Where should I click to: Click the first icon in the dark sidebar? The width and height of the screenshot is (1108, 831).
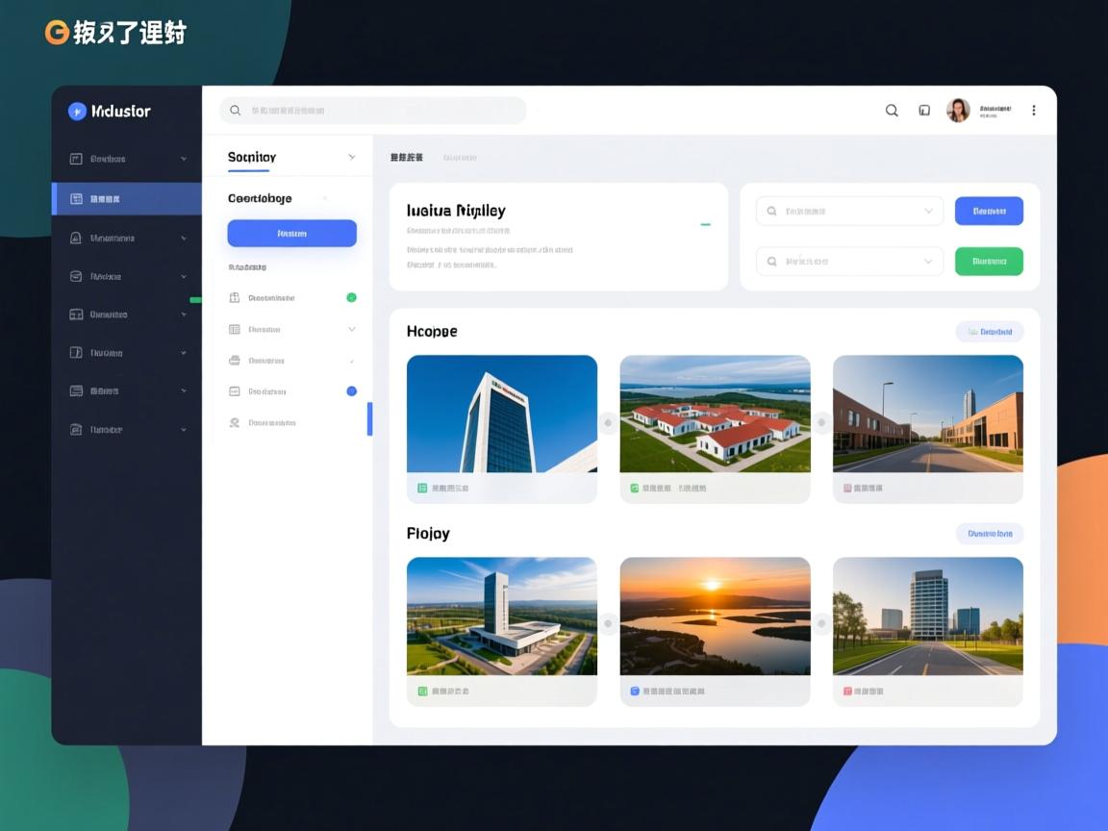(76, 159)
